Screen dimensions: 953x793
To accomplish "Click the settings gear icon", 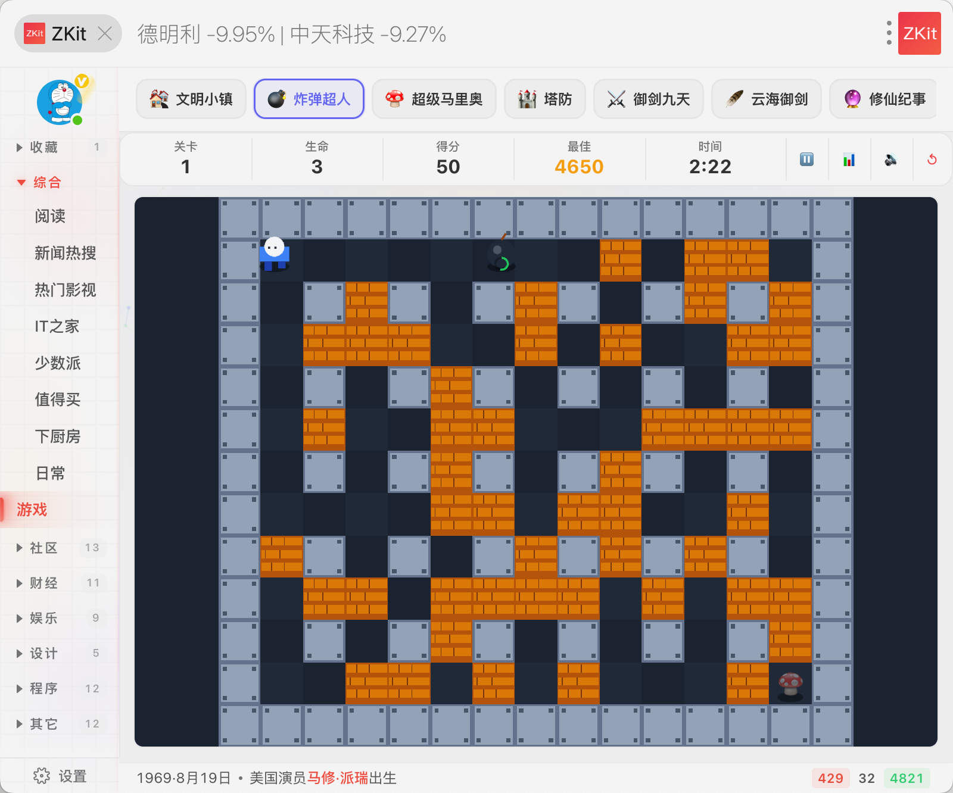I will 42,776.
